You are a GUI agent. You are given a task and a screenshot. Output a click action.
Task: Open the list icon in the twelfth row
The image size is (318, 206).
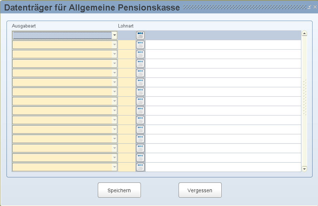pos(140,139)
